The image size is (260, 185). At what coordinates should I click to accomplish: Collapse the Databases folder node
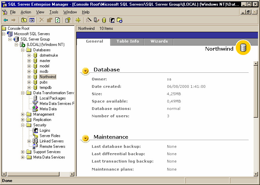[x=23, y=50]
